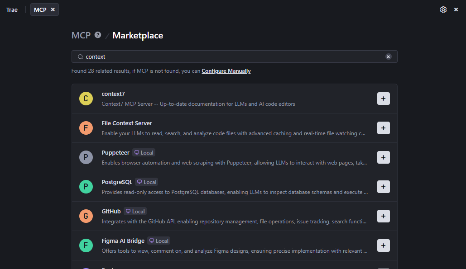
Task: Select the Puppeteer server icon
Action: [86, 157]
